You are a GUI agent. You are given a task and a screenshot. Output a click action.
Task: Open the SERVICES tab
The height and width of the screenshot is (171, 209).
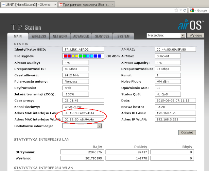pyautogui.click(x=102, y=36)
